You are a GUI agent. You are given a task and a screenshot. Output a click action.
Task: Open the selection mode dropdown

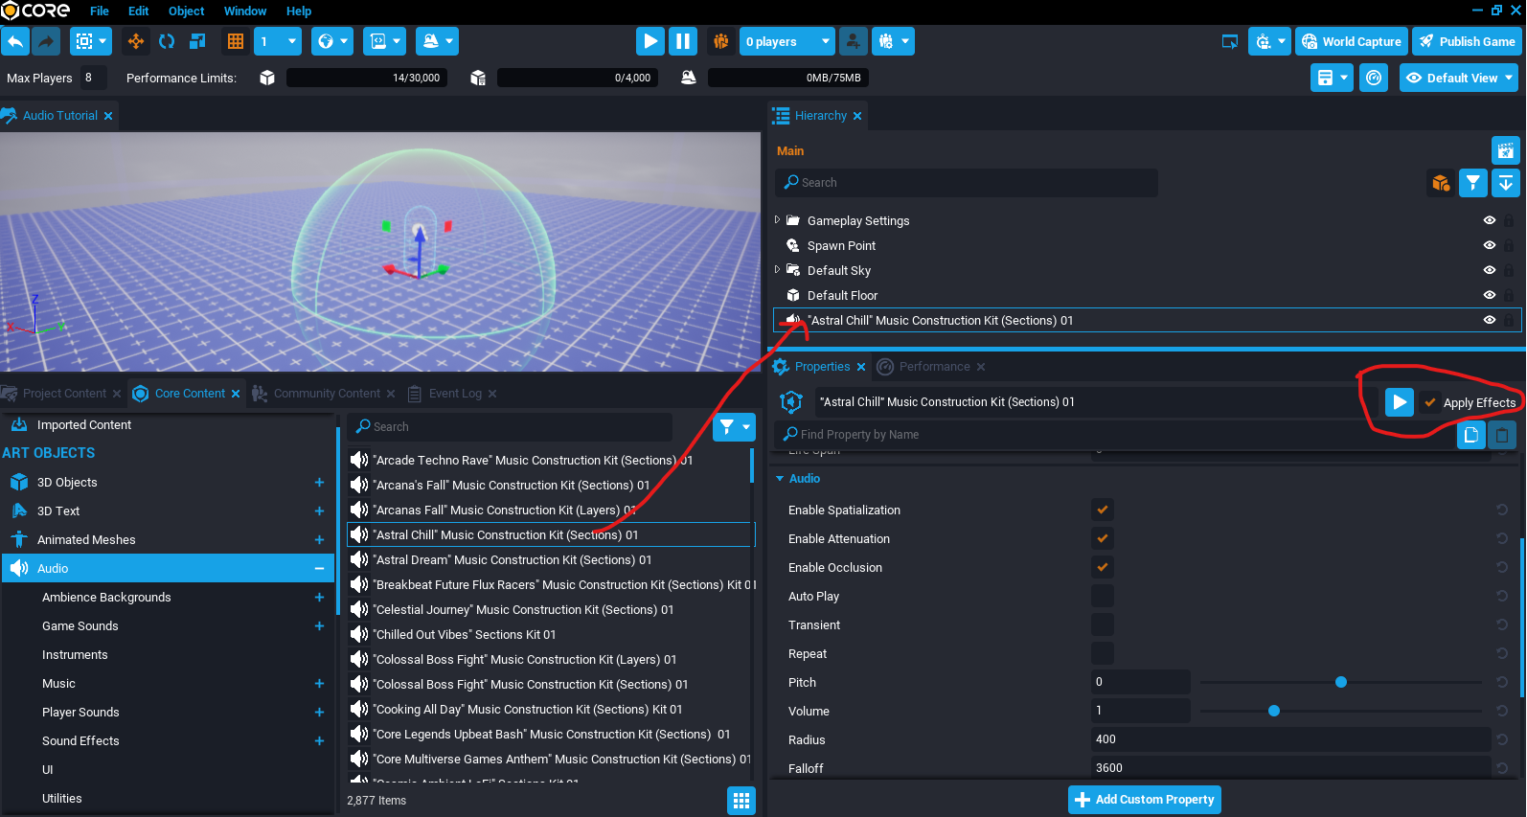click(91, 41)
